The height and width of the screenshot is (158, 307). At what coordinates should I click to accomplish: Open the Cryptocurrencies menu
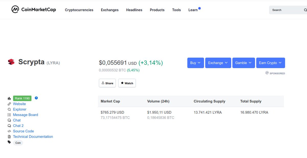click(x=79, y=10)
